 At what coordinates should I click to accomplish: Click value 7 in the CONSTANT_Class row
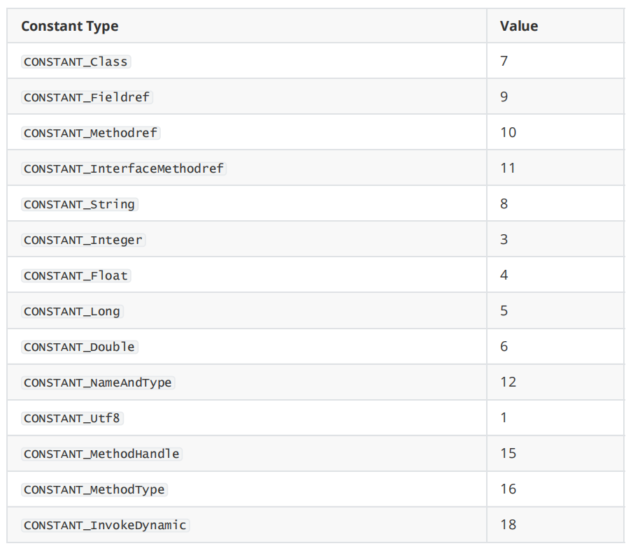coord(504,61)
